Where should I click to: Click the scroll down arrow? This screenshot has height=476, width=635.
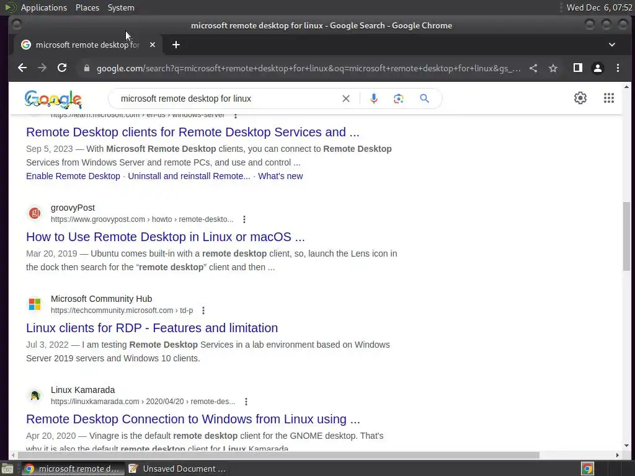626,446
